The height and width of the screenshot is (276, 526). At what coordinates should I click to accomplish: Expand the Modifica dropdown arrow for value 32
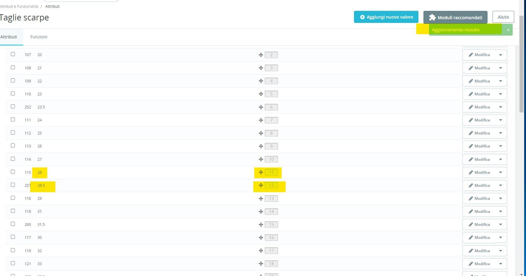(x=501, y=251)
